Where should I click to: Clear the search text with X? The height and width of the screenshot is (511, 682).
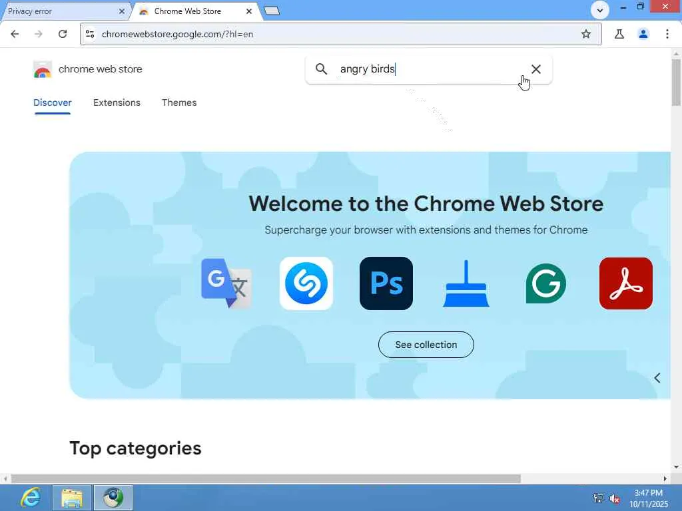536,69
